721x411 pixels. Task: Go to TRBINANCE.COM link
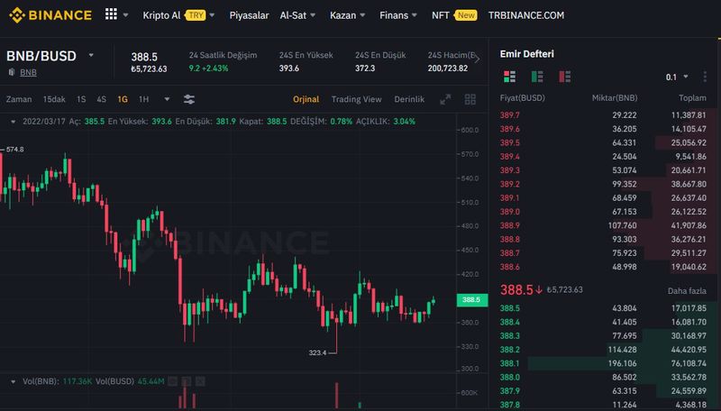click(526, 15)
